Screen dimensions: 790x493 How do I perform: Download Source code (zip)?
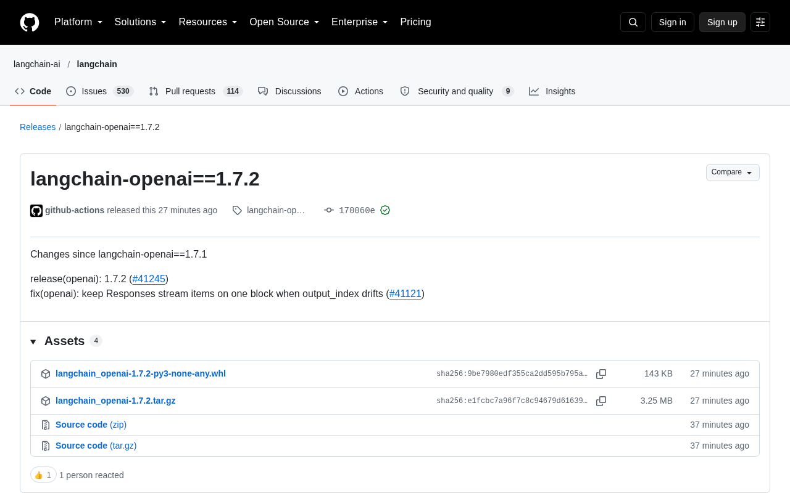coord(91,425)
